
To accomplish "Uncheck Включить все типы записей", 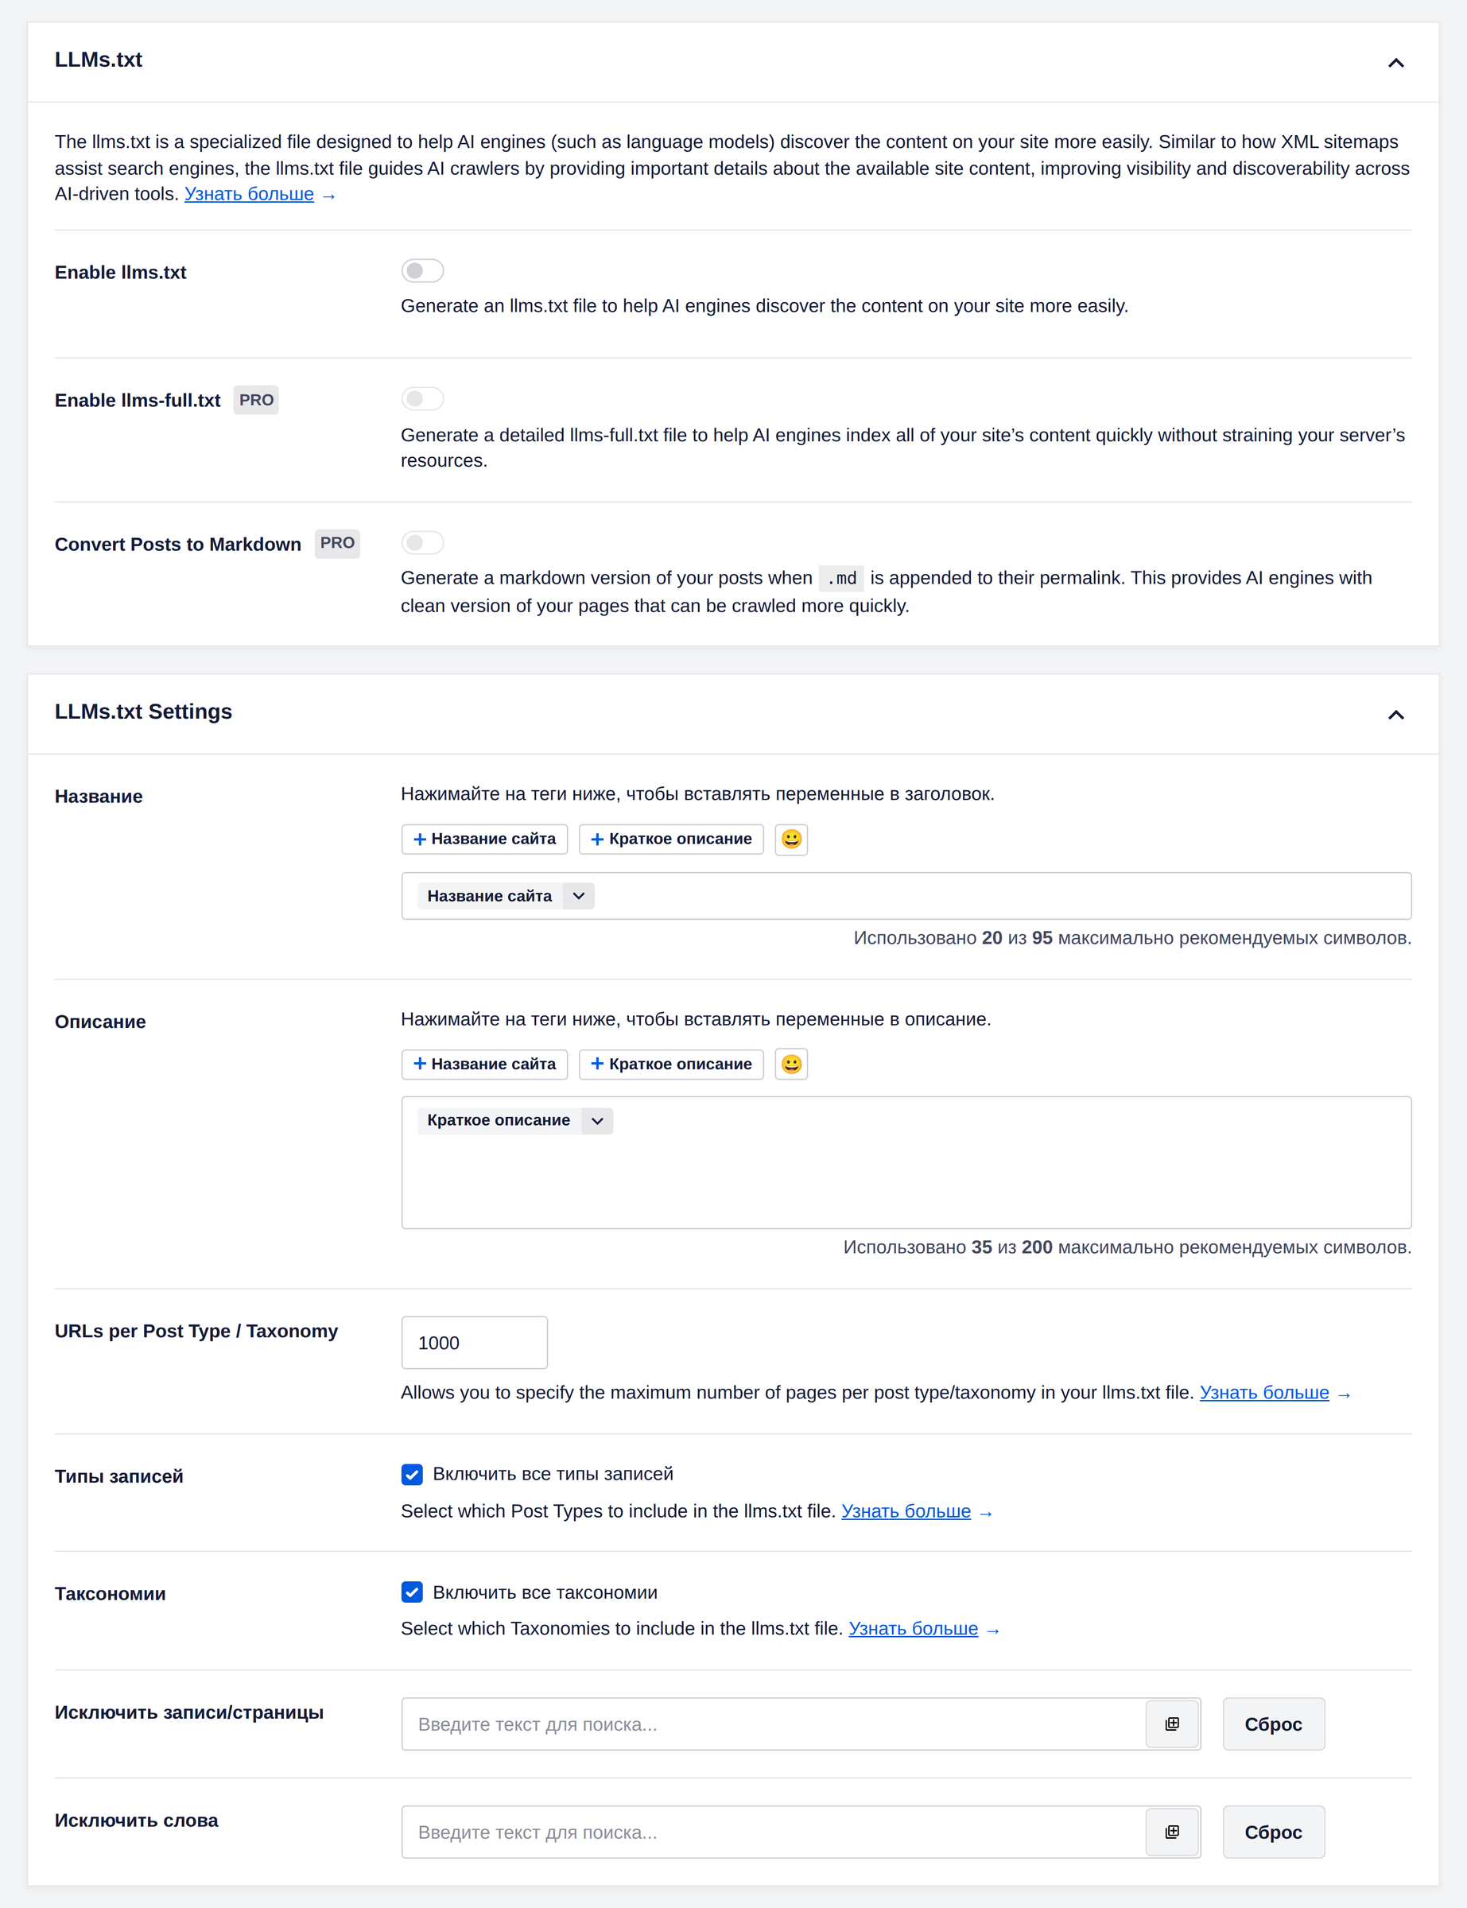I will (x=412, y=1474).
